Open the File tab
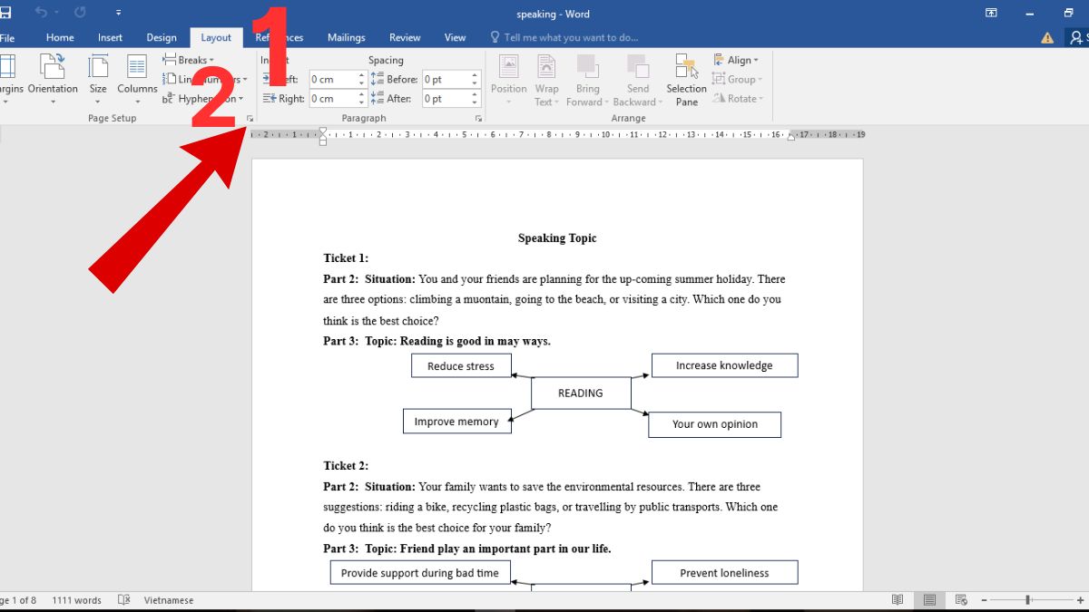 [x=7, y=38]
